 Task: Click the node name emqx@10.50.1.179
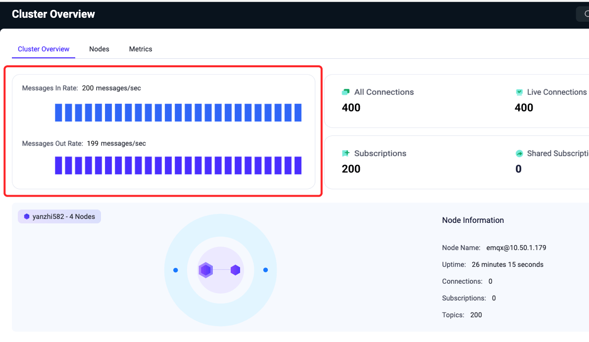click(516, 248)
